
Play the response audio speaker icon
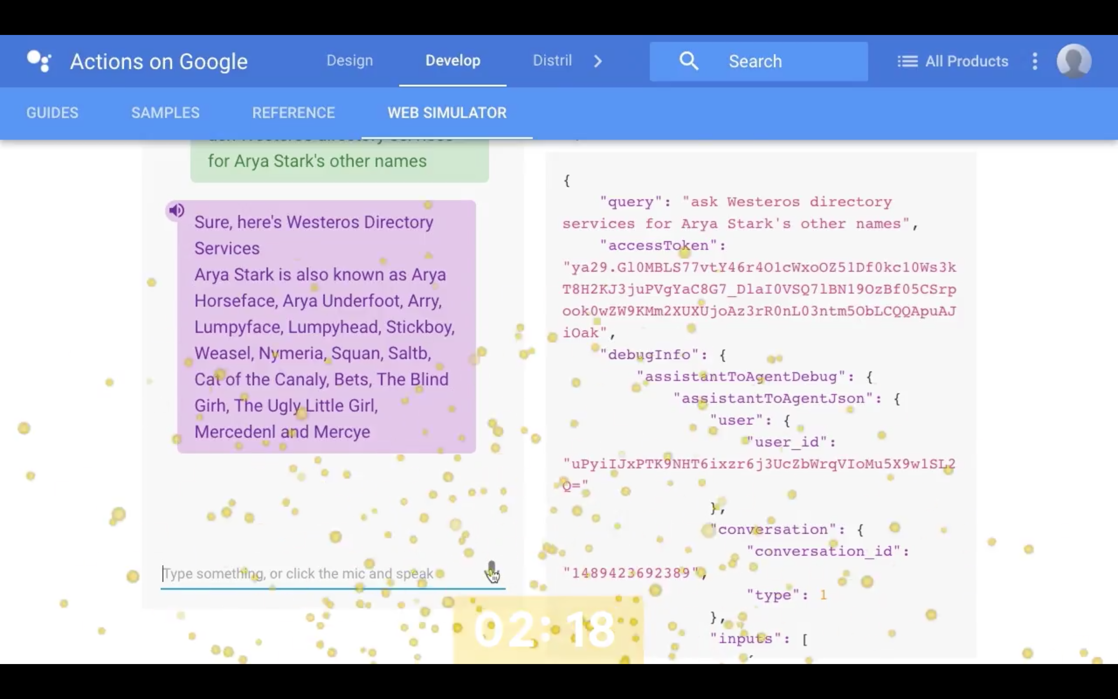pos(176,211)
